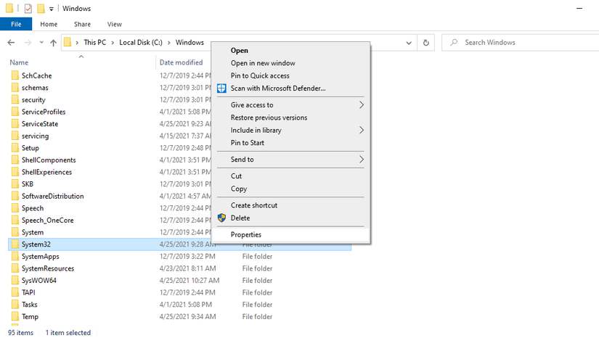599x338 pixels.
Task: Select the servicing folder icon
Action: pos(15,136)
